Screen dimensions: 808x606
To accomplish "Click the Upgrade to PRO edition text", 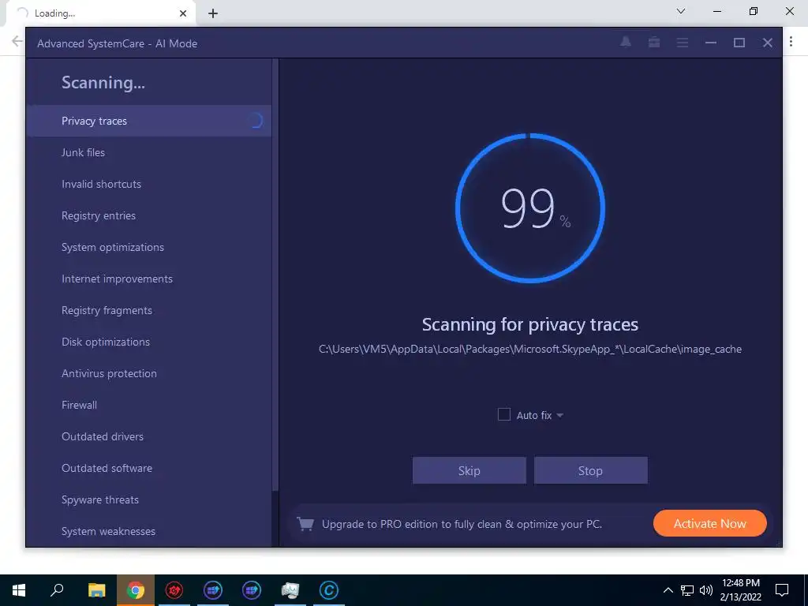I will [462, 524].
